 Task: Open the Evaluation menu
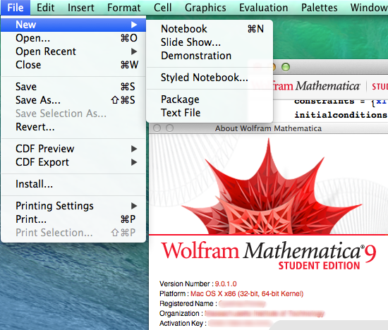tap(264, 8)
